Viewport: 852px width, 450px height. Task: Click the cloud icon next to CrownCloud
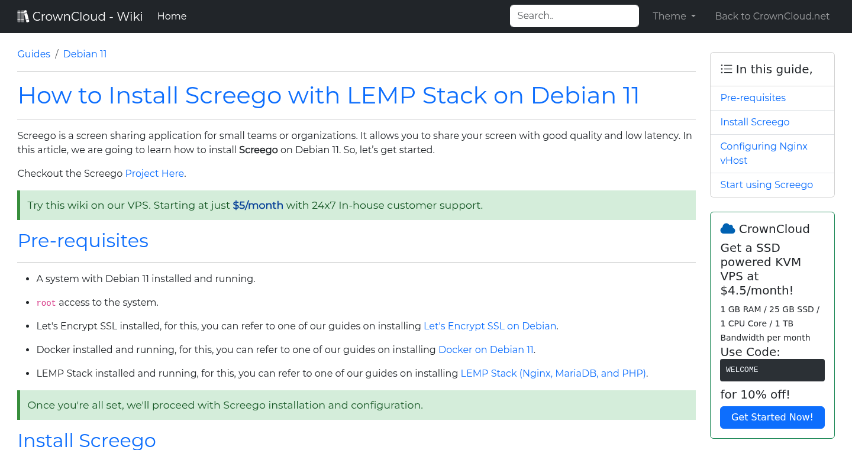tap(728, 229)
